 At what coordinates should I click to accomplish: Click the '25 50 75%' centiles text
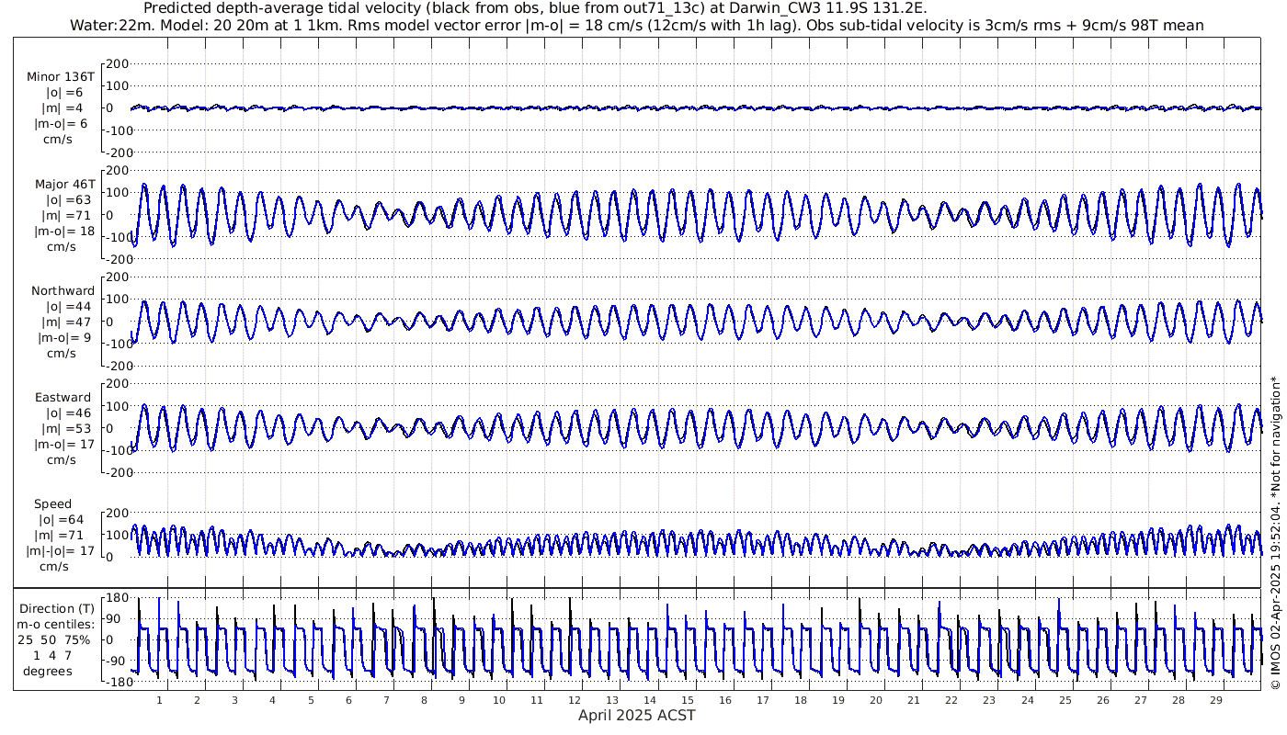coord(55,639)
